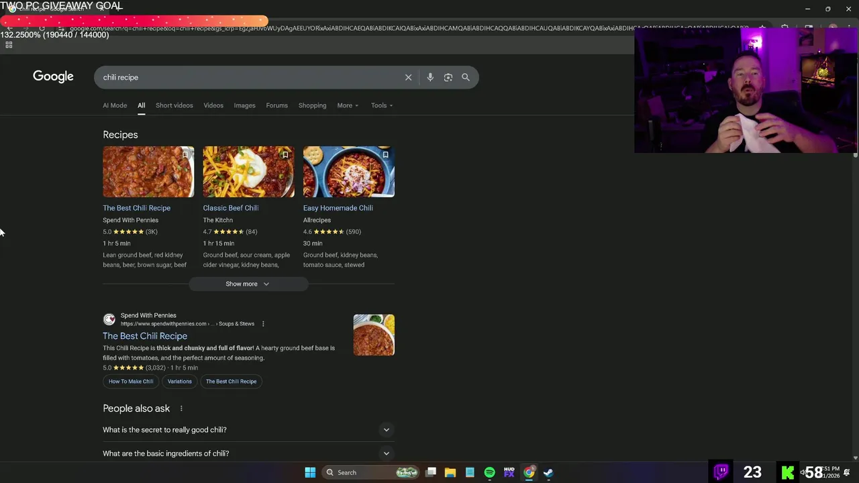
Task: Select the All results tab
Action: click(141, 105)
